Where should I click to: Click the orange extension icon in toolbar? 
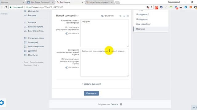click(x=191, y=7)
